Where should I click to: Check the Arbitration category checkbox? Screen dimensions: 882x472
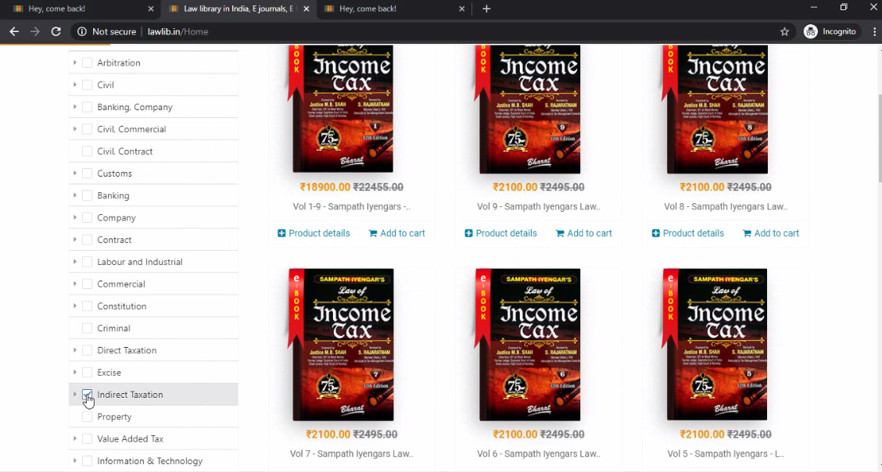coord(88,63)
